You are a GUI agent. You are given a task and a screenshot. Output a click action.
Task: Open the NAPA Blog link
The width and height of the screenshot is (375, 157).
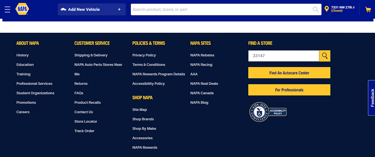click(x=199, y=102)
